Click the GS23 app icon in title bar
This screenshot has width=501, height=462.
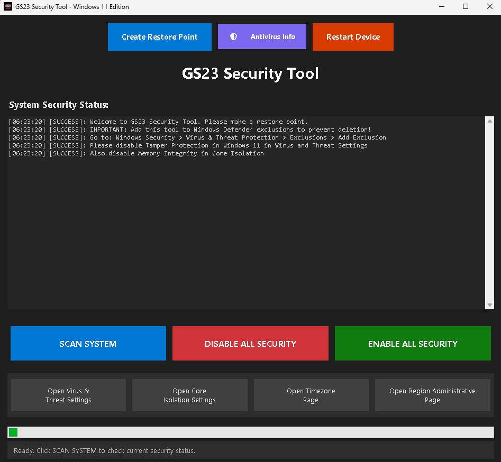pyautogui.click(x=8, y=7)
